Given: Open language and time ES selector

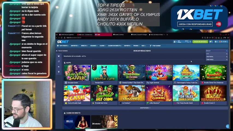Looking at the screenshot, I should point(223,42).
